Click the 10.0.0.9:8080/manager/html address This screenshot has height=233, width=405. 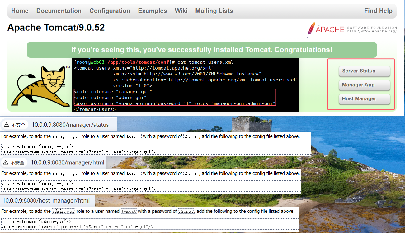68,162
